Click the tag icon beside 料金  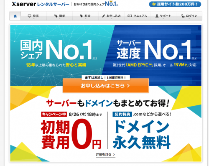click(81, 16)
